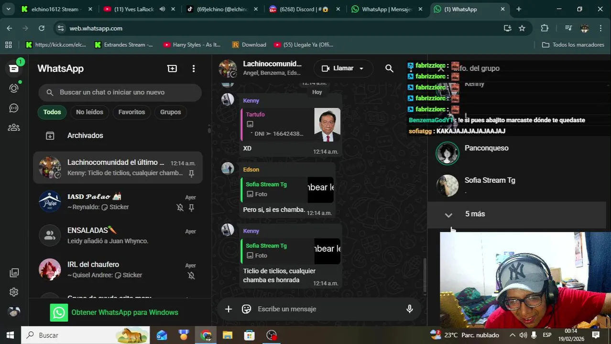The image size is (611, 344).
Task: Open the Communities sidebar icon
Action: tap(14, 128)
